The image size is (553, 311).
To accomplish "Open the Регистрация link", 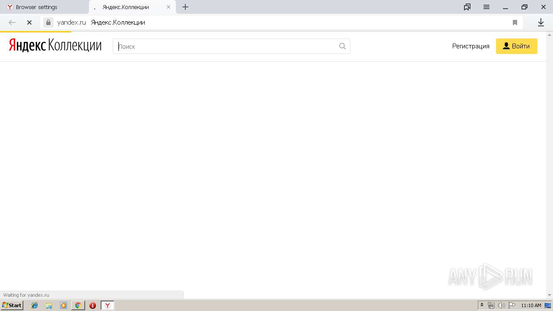I will pos(471,46).
